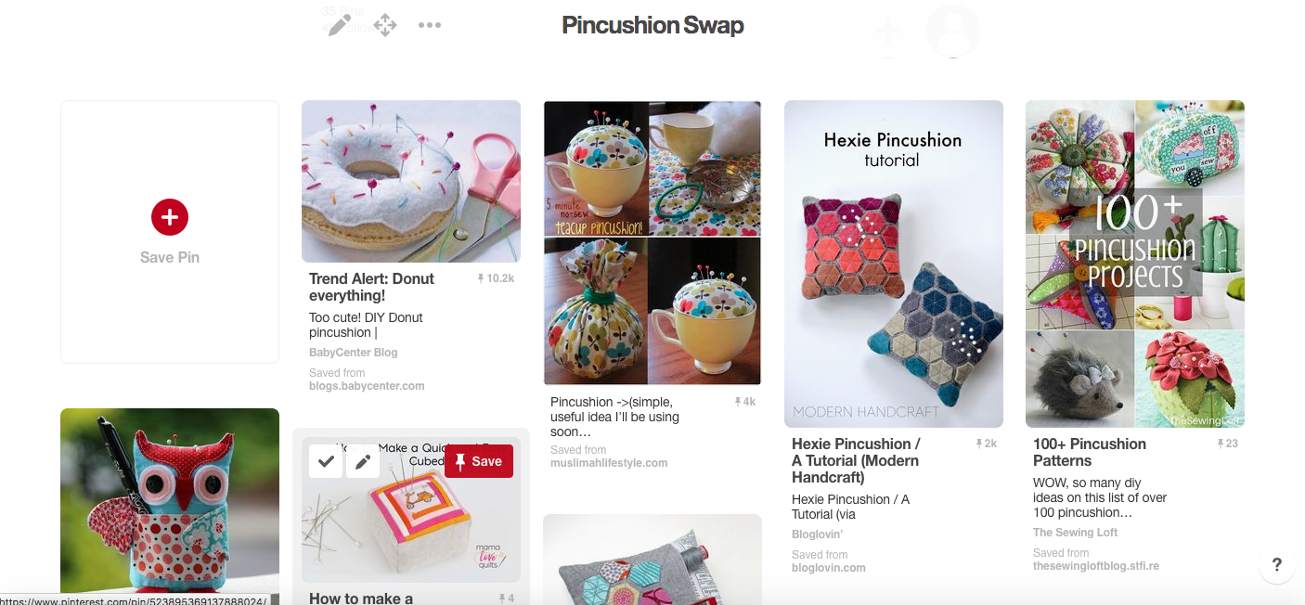Image resolution: width=1305 pixels, height=605 pixels.
Task: Open blogs.babycenter.com source link
Action: pyautogui.click(x=367, y=386)
